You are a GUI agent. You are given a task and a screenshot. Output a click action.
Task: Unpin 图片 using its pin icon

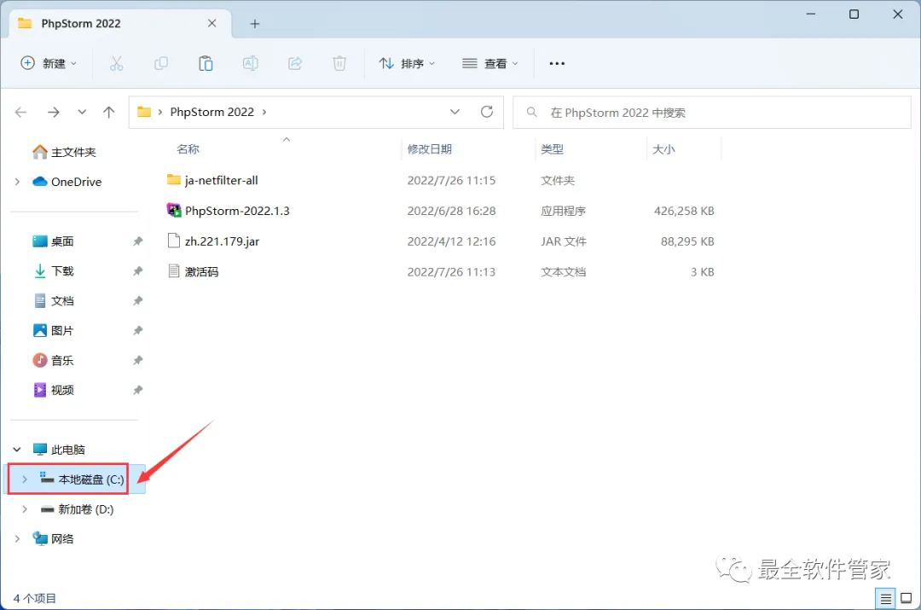[x=137, y=330]
